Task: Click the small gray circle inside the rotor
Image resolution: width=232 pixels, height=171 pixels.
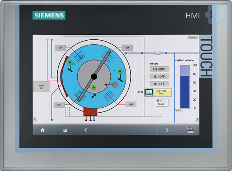Action: (114, 84)
